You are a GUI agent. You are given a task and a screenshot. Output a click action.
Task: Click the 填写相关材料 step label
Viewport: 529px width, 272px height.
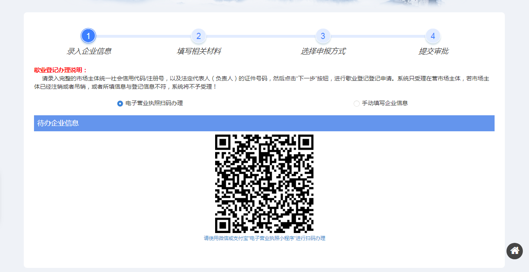199,51
